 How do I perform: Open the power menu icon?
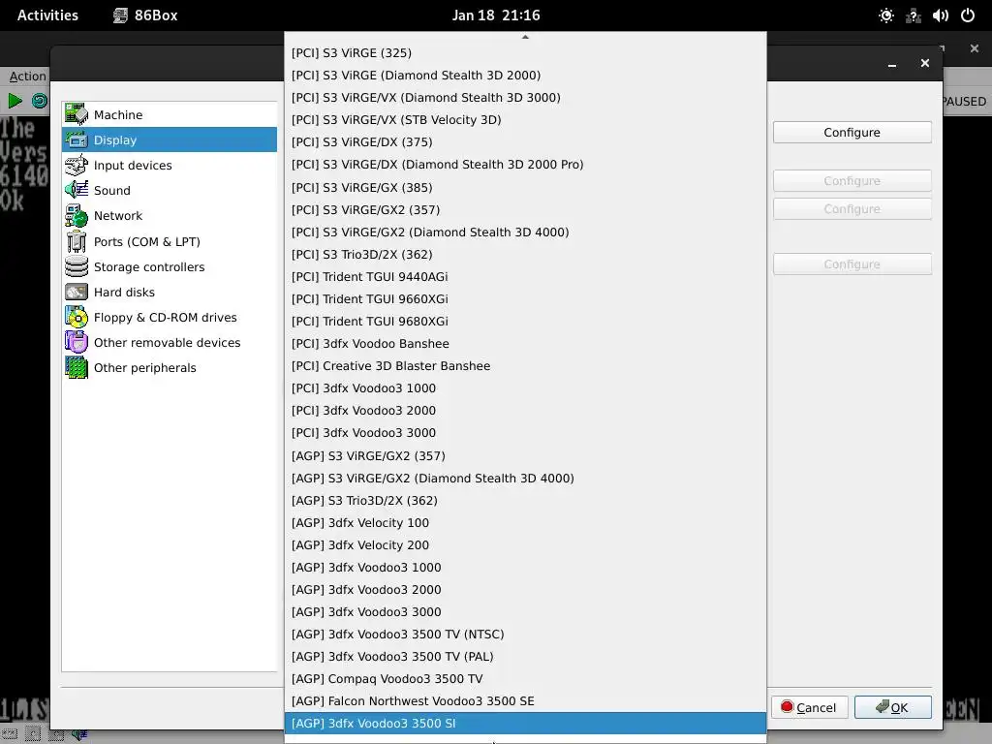pyautogui.click(x=968, y=15)
